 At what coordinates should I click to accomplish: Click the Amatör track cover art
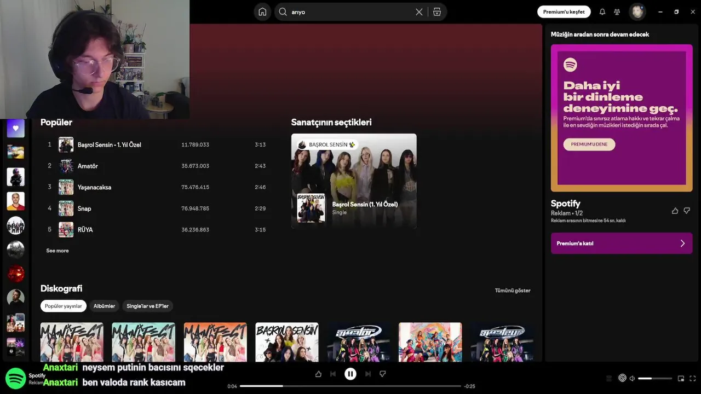pos(66,166)
